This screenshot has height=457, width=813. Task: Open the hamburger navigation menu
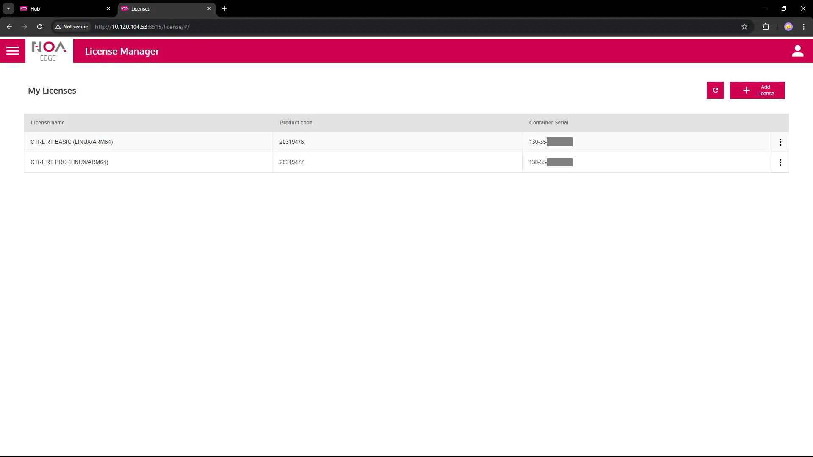click(x=13, y=51)
